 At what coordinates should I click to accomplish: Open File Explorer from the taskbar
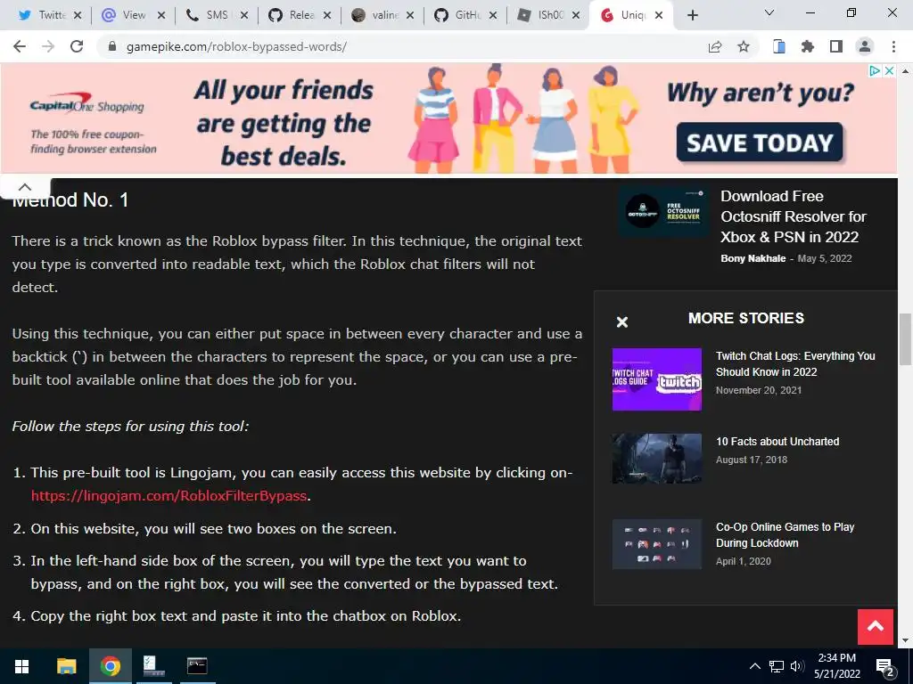tap(66, 666)
